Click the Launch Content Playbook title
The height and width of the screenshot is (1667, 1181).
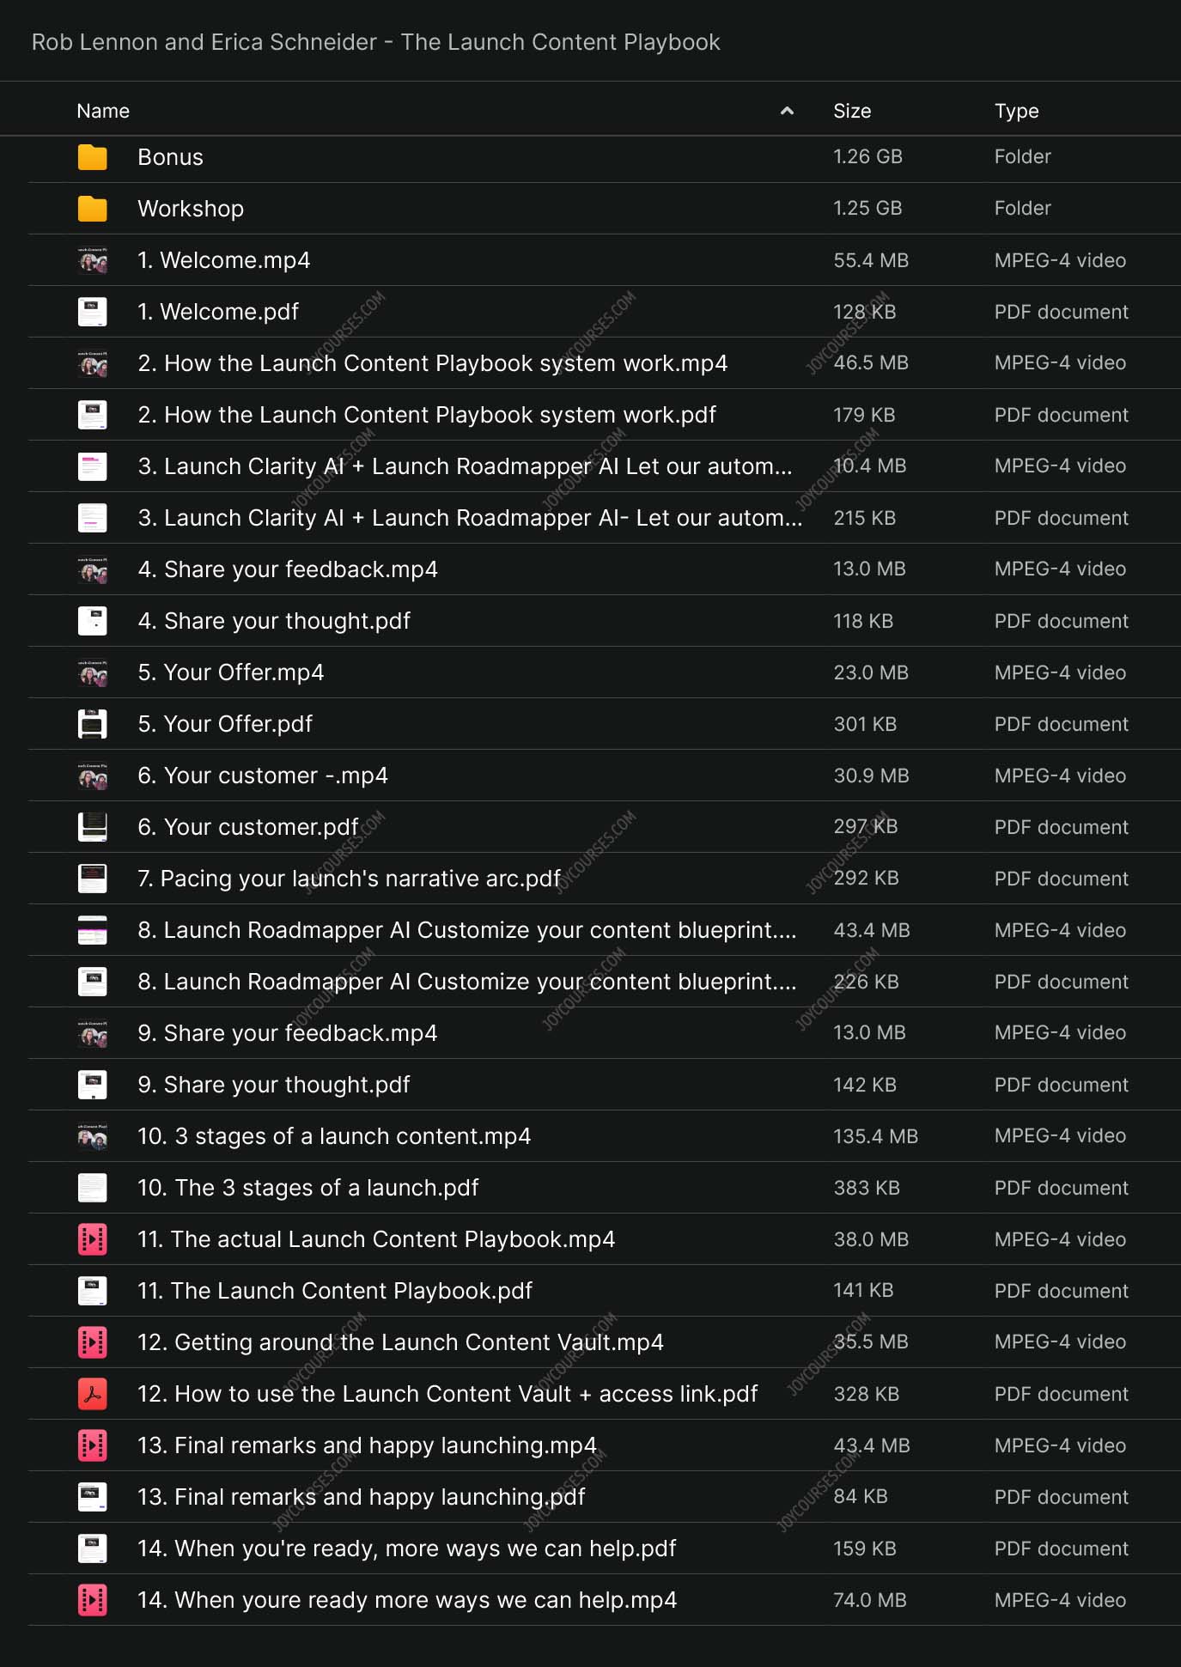coord(375,42)
